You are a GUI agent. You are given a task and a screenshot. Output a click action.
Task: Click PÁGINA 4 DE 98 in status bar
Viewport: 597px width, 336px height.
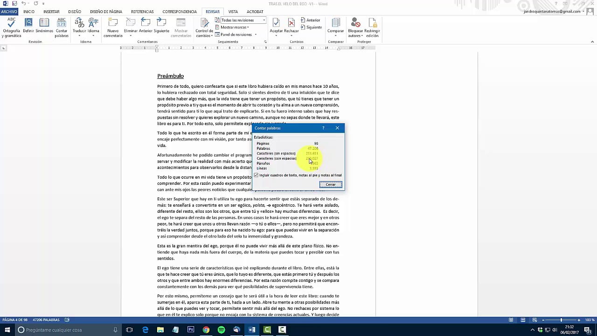(x=15, y=320)
